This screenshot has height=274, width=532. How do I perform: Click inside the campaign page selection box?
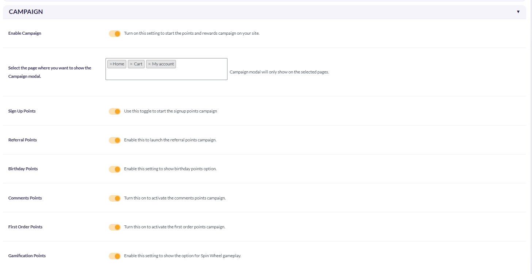(167, 69)
